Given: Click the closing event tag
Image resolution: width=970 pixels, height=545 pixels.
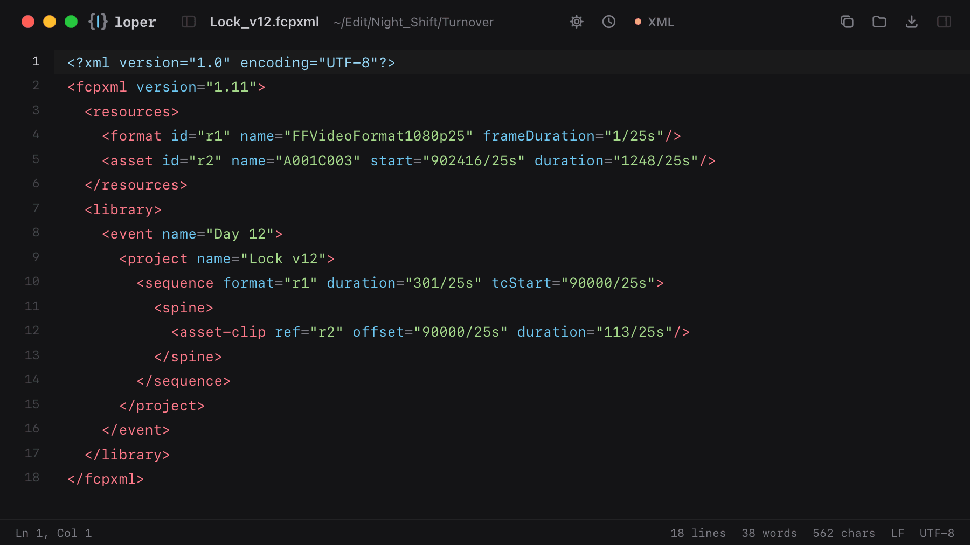Looking at the screenshot, I should coord(136,430).
